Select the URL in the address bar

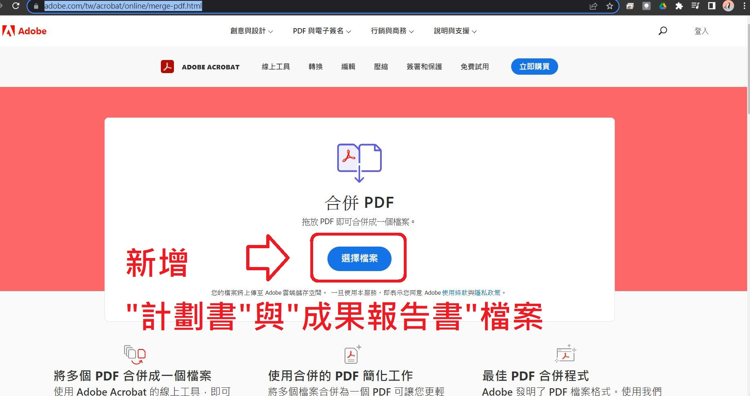123,6
